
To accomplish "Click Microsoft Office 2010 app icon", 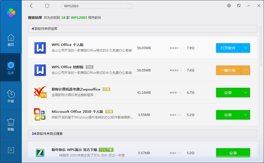I will click(x=40, y=114).
